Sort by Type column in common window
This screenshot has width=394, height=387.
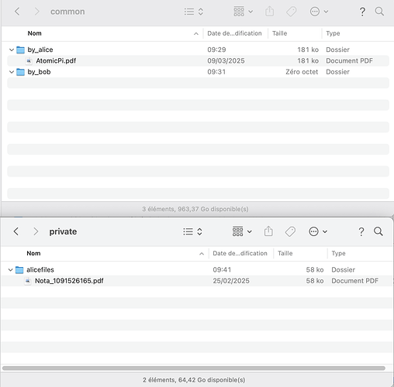pyautogui.click(x=358, y=33)
